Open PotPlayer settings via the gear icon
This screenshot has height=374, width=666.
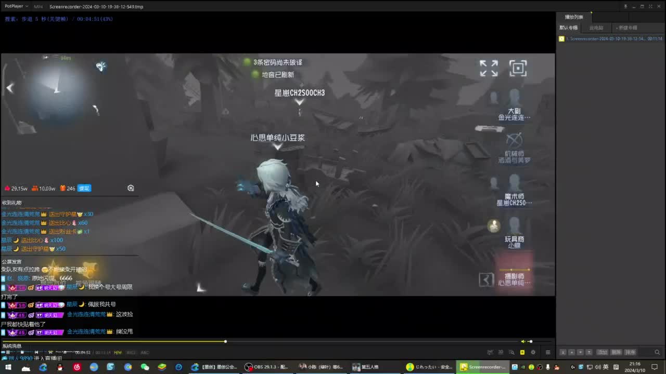533,352
